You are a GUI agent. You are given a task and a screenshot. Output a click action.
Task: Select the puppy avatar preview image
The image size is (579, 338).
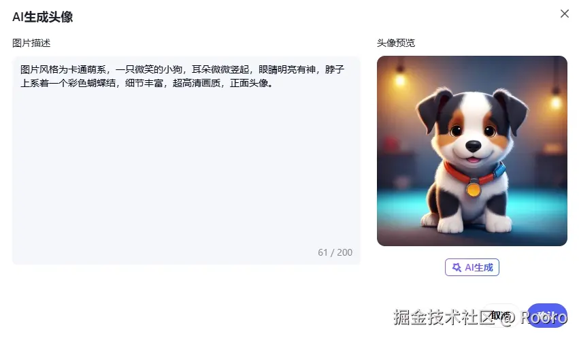coord(472,151)
